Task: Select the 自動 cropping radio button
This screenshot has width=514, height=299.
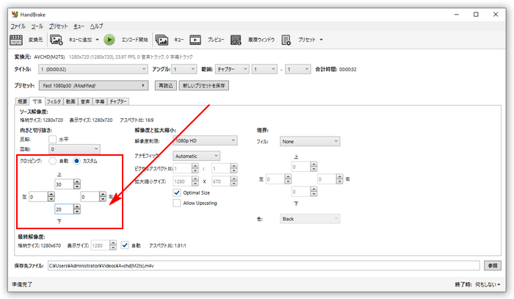Action: (x=52, y=161)
